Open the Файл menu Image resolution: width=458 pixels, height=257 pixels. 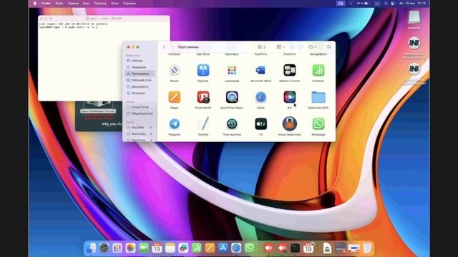59,4
